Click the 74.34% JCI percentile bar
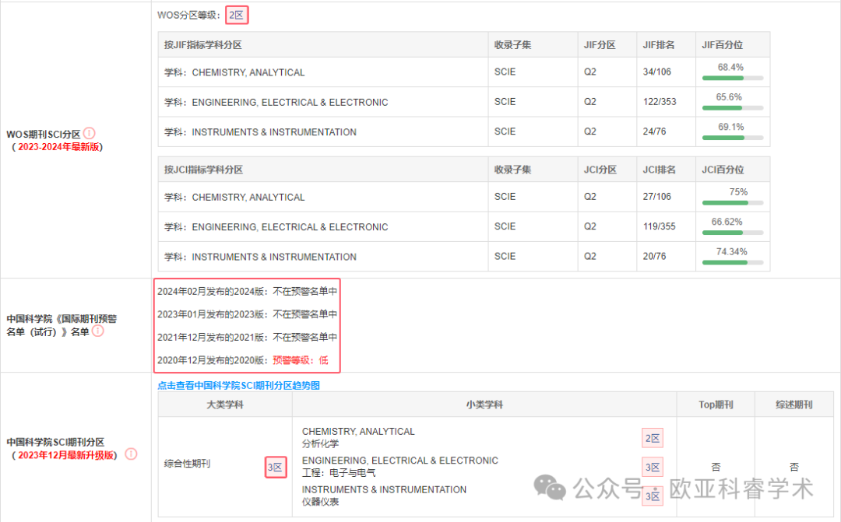Viewport: 841px width, 522px height. pyautogui.click(x=733, y=263)
